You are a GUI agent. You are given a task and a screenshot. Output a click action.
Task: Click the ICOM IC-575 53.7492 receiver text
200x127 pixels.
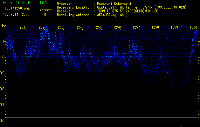[128, 11]
